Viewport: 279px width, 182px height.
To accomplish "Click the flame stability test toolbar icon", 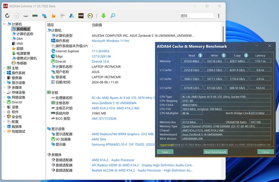I will pyautogui.click(x=53, y=16).
